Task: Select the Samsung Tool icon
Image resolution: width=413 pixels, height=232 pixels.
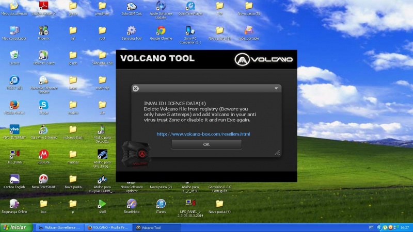Action: click(x=132, y=33)
